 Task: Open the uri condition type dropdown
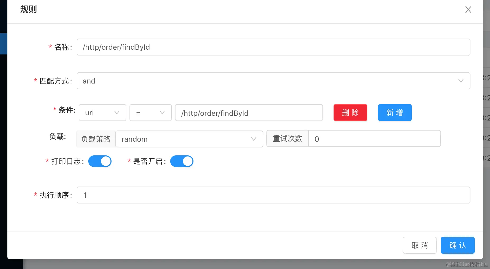(x=102, y=113)
